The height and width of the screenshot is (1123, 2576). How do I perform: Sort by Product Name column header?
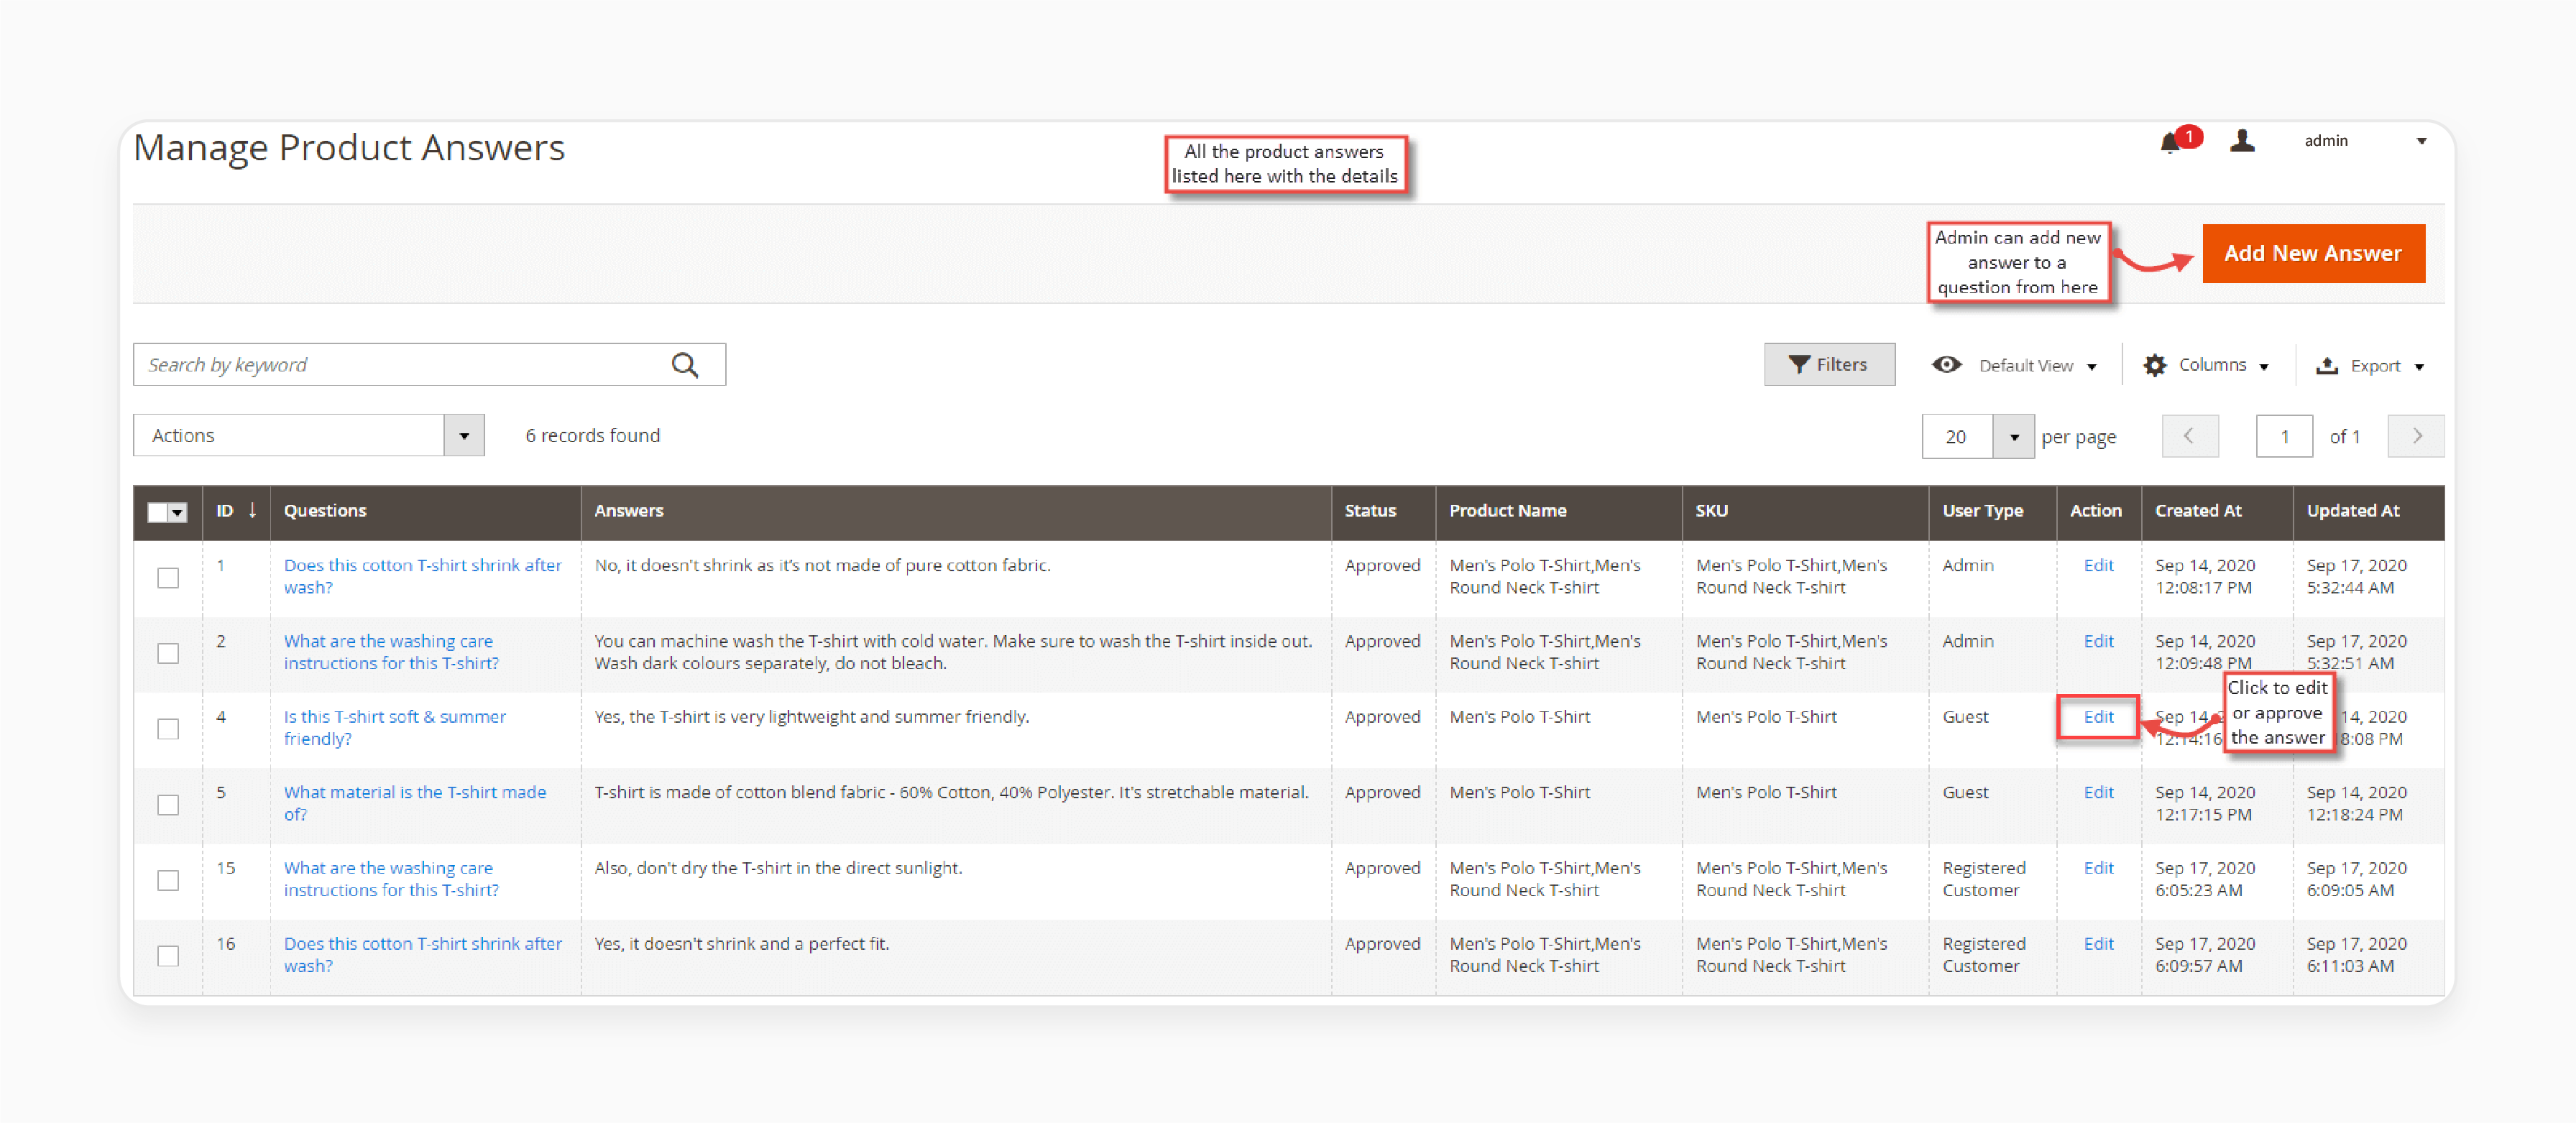[1508, 511]
